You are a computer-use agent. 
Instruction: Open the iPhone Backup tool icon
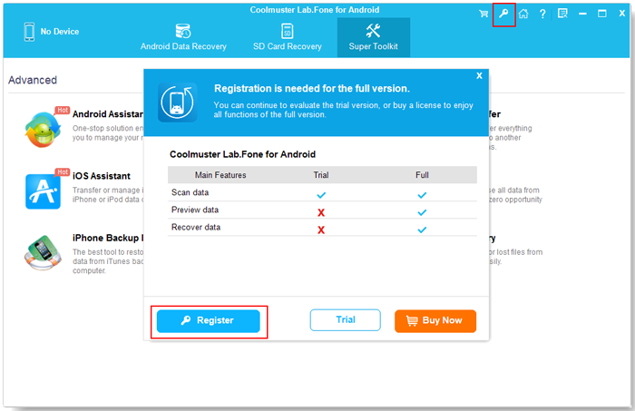click(x=43, y=252)
